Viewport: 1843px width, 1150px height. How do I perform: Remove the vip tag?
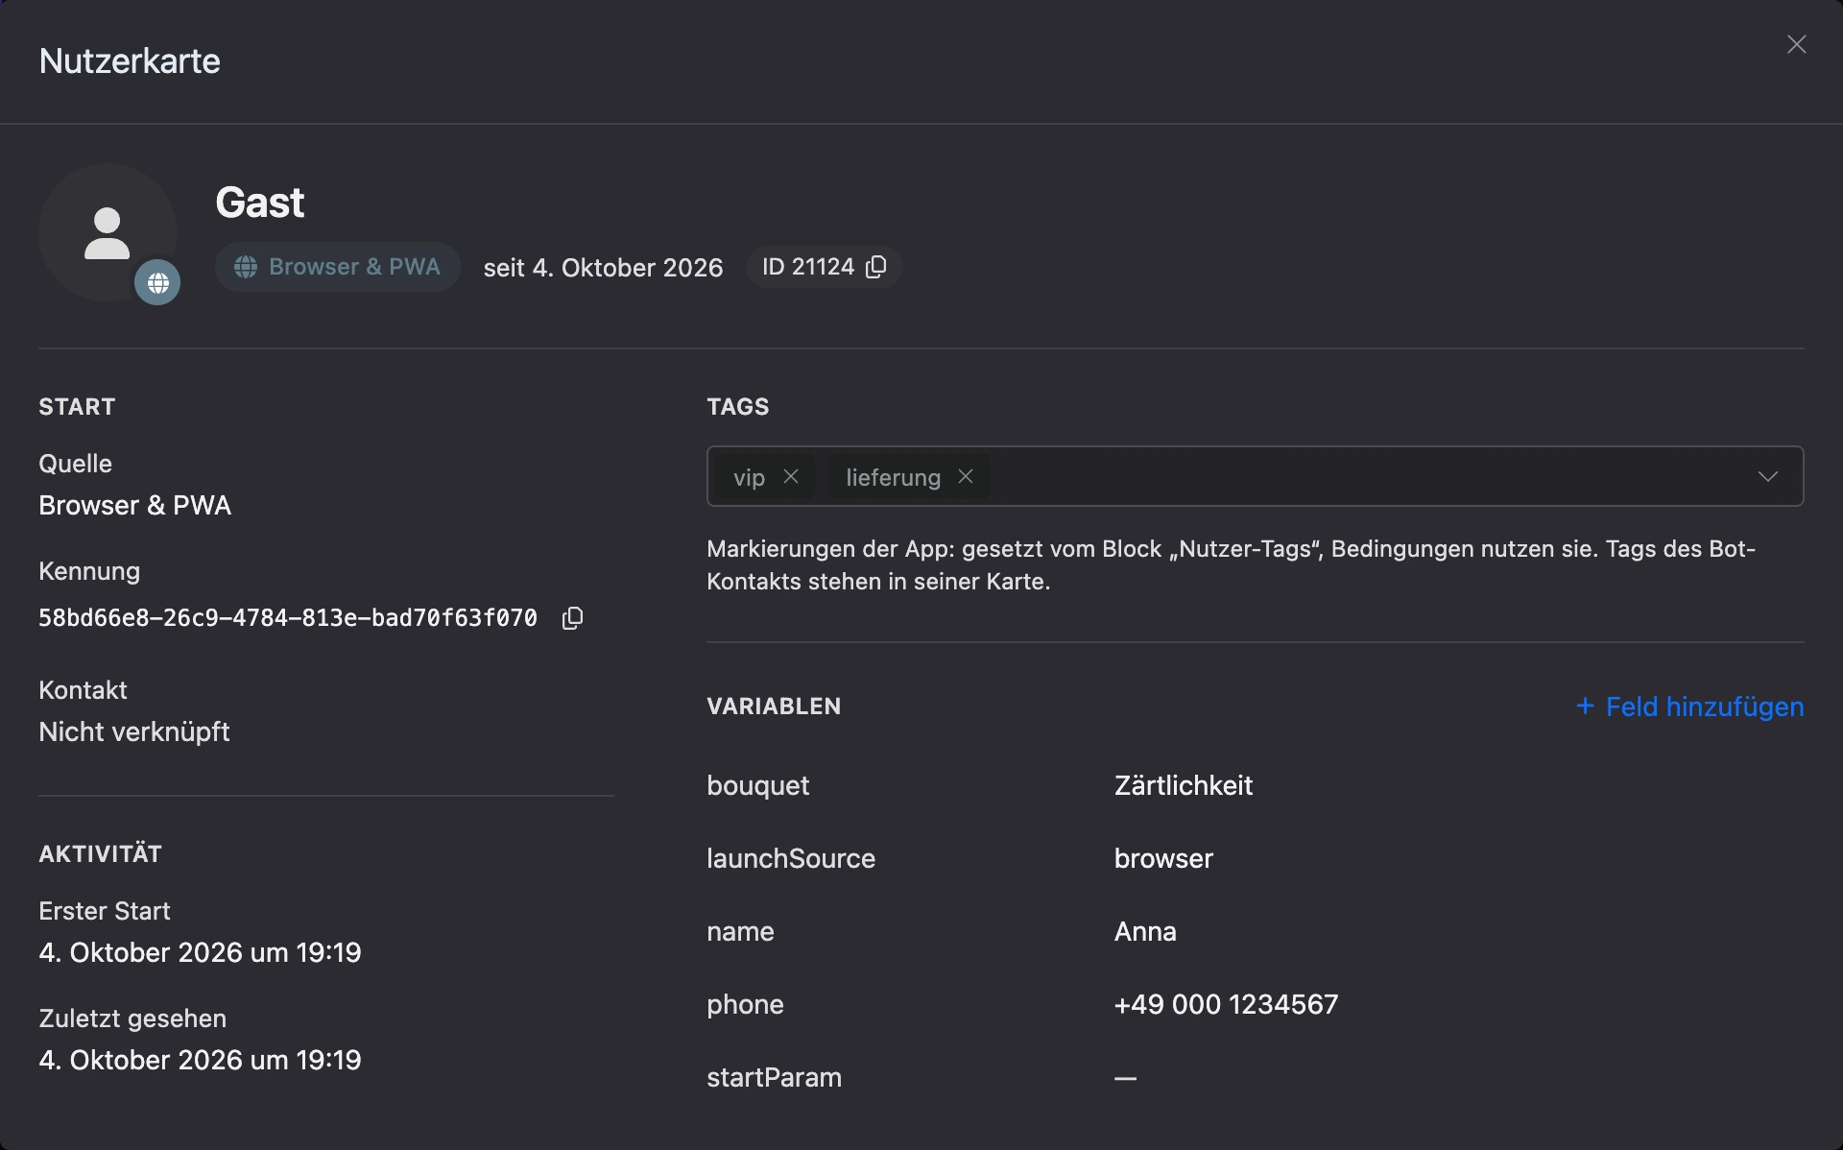791,476
